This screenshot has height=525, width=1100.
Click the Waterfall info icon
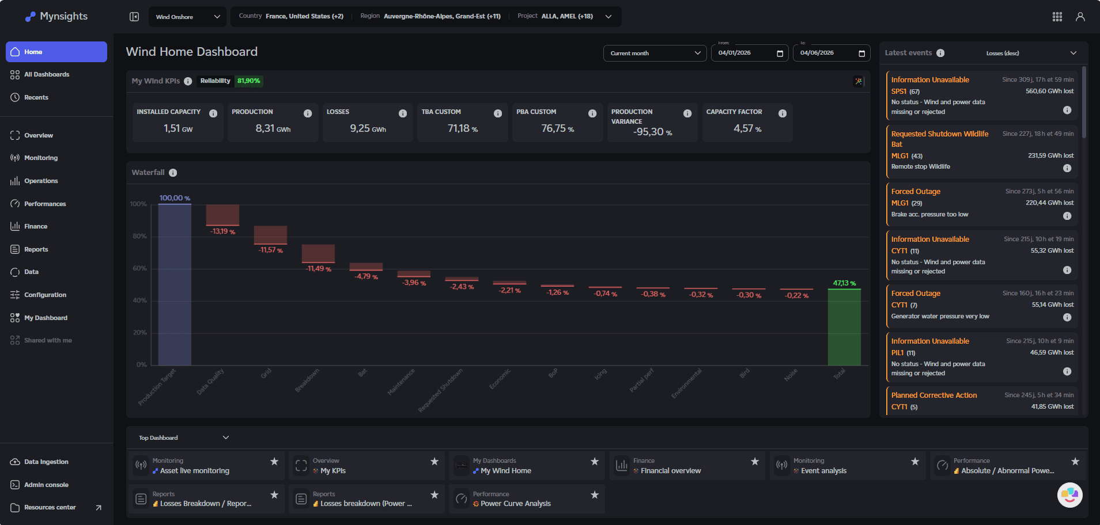(x=173, y=173)
